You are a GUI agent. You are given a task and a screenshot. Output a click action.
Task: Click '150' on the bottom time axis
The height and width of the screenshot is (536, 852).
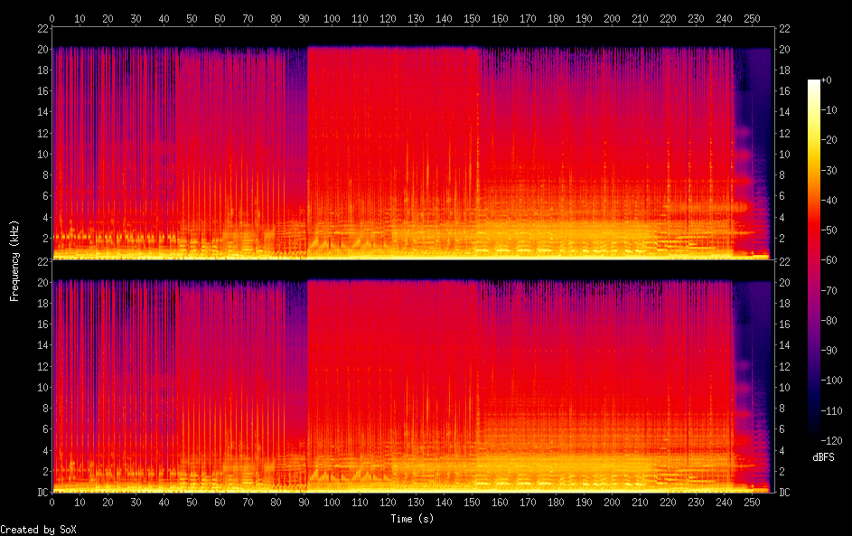(472, 503)
